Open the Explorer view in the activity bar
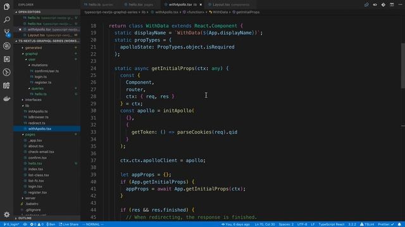This screenshot has width=405, height=227. [x=7, y=6]
